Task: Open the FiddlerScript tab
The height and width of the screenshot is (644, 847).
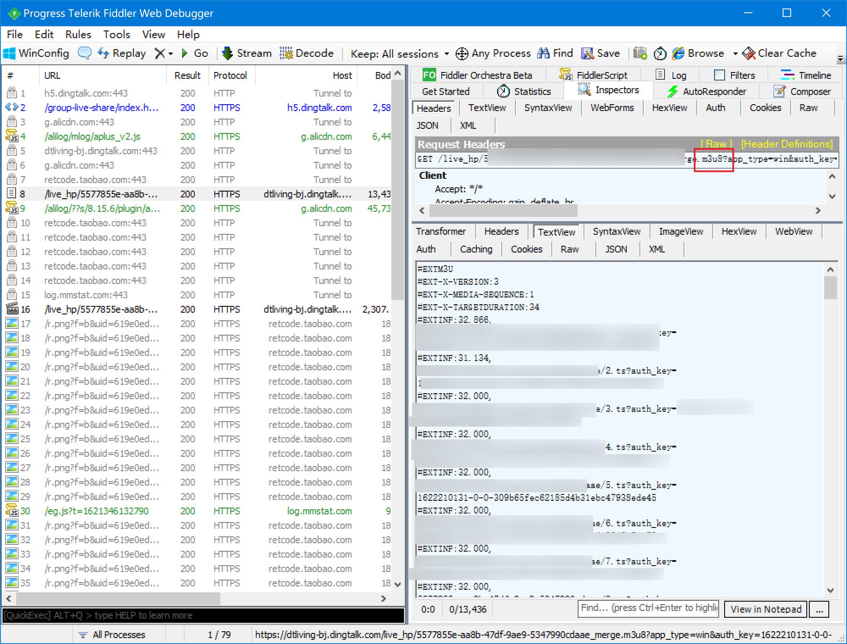Action: pos(593,75)
